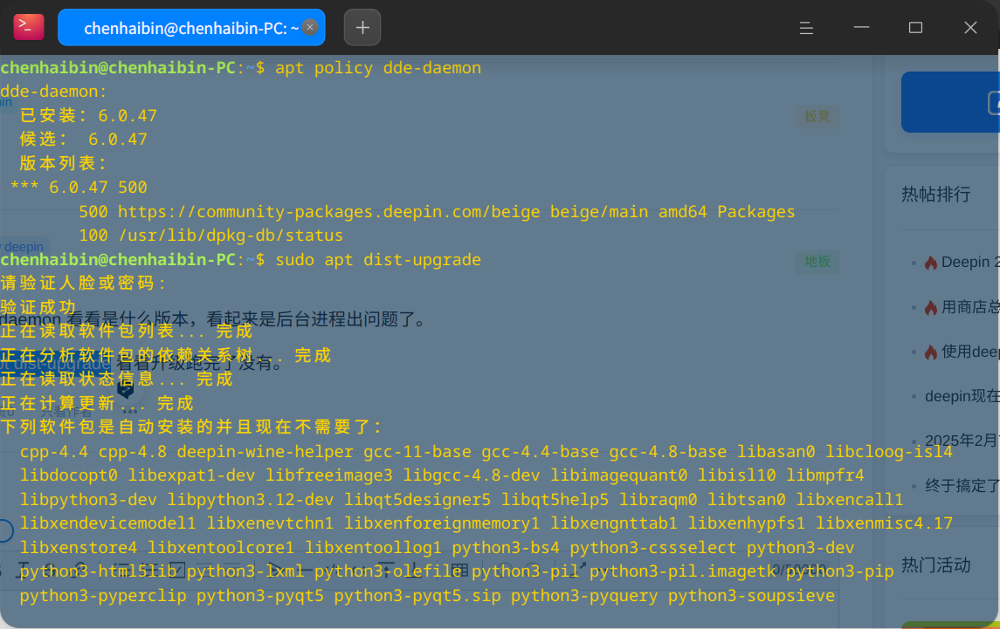Click the 'python3-soupsieve' package name

751,596
